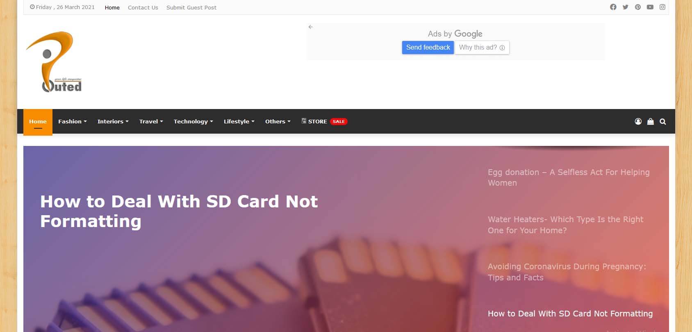Open the Lifestyle dropdown menu
This screenshot has width=692, height=332.
point(239,121)
